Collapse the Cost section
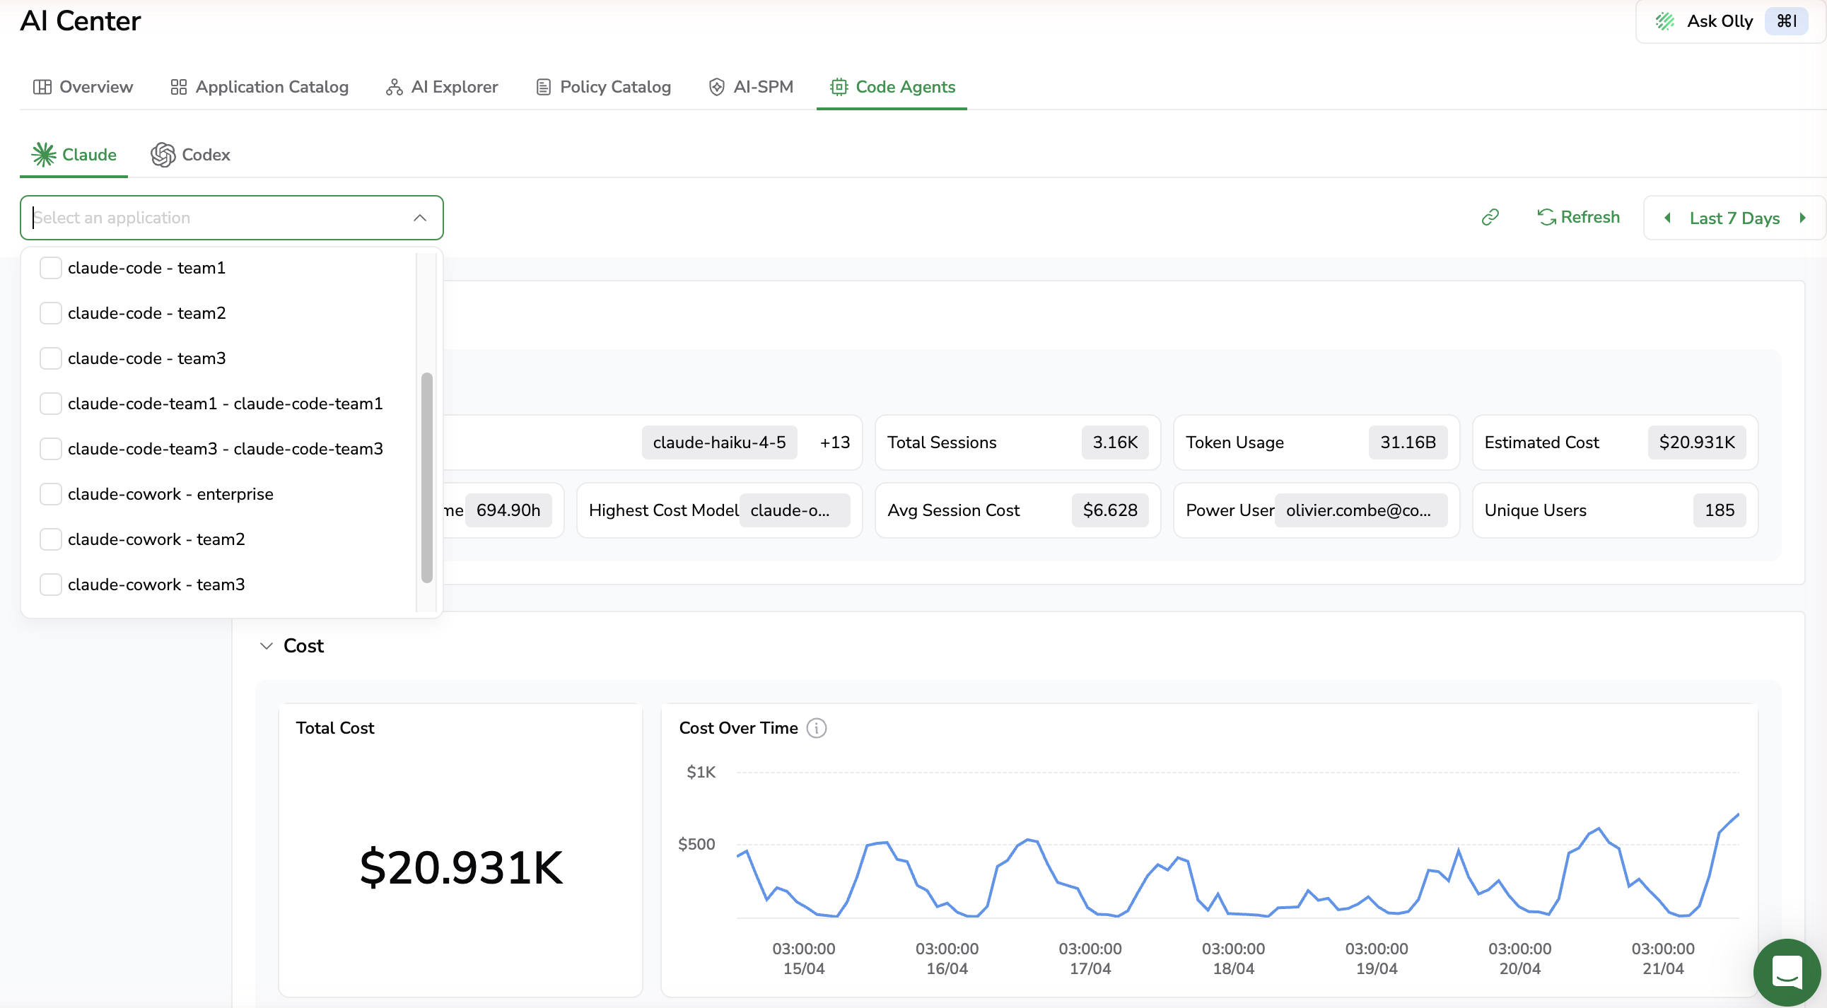1827x1008 pixels. [267, 646]
